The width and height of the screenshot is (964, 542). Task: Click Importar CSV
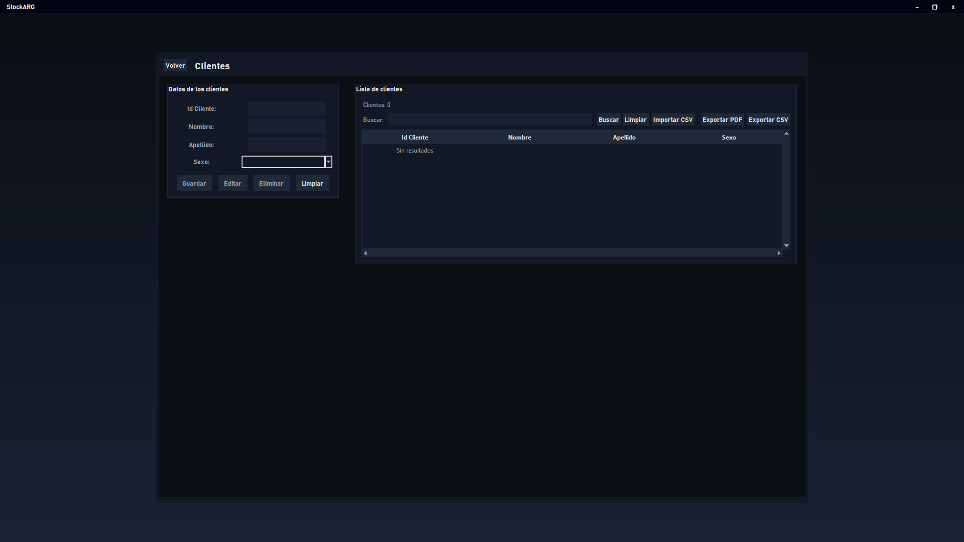[x=672, y=120]
